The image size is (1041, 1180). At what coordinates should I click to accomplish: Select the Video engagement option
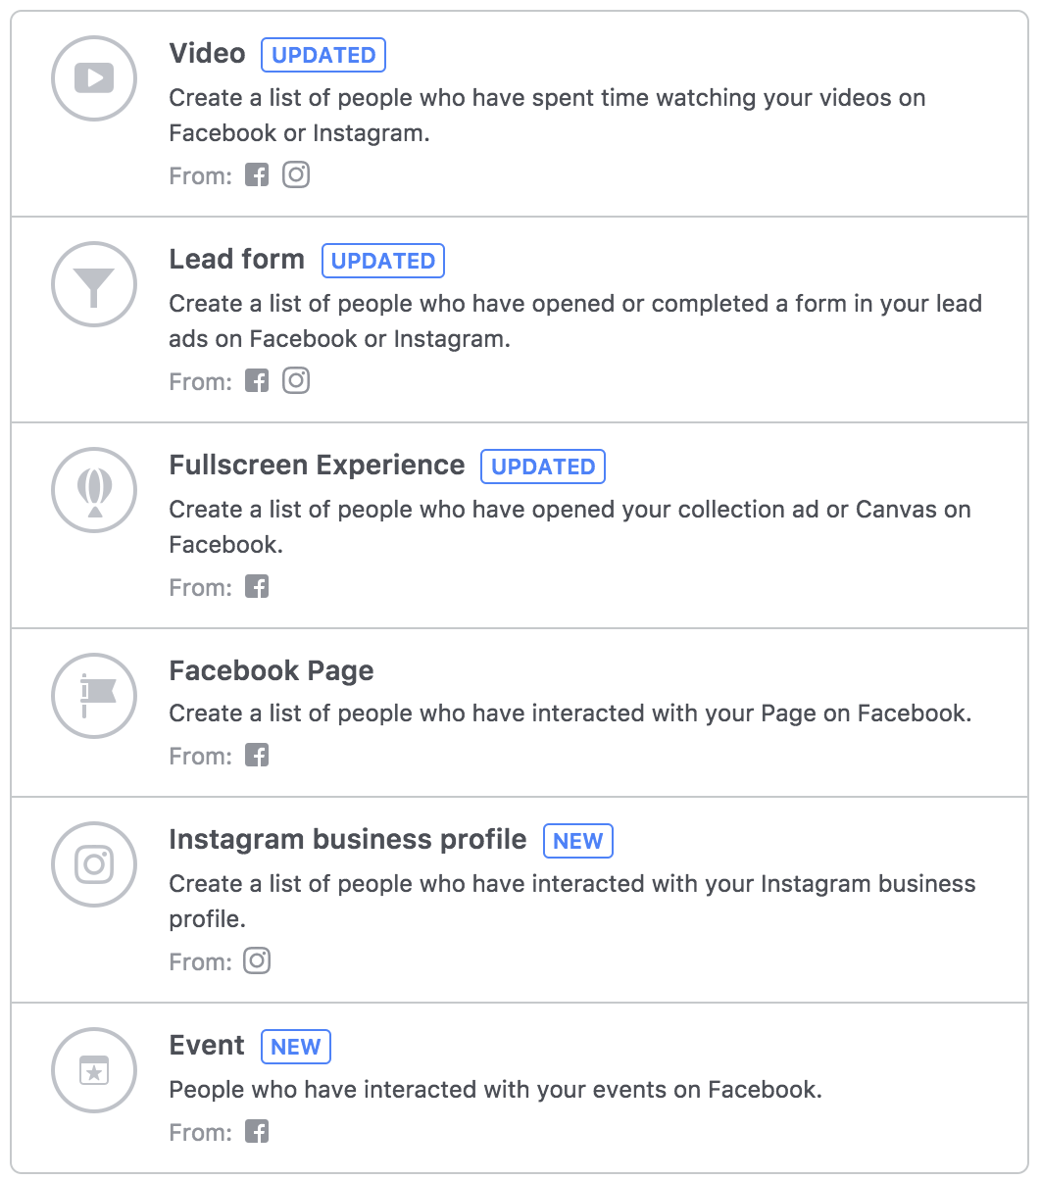207,54
